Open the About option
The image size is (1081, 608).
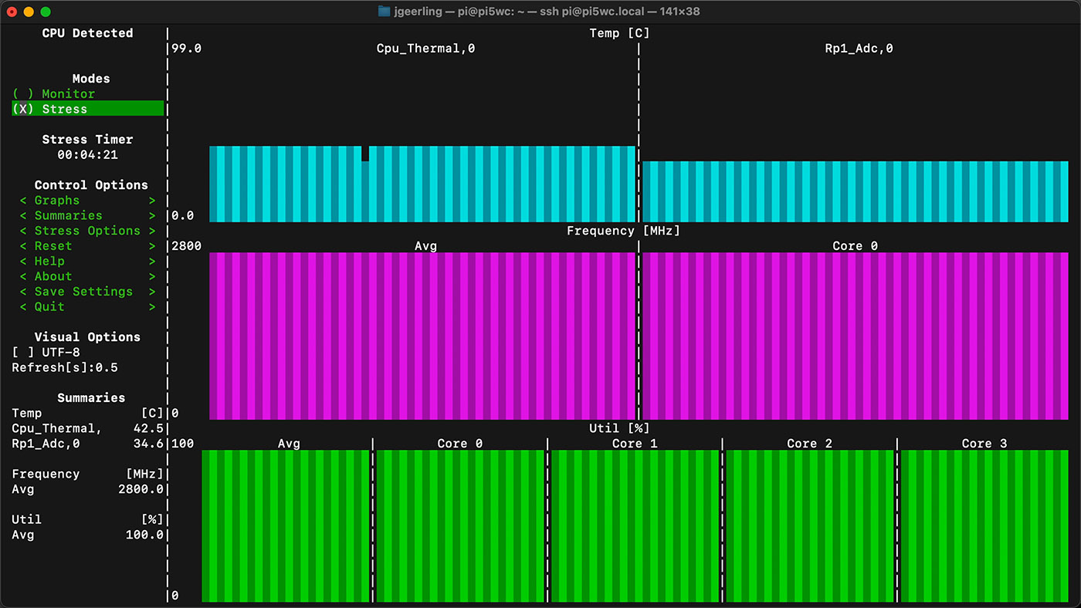(x=87, y=276)
